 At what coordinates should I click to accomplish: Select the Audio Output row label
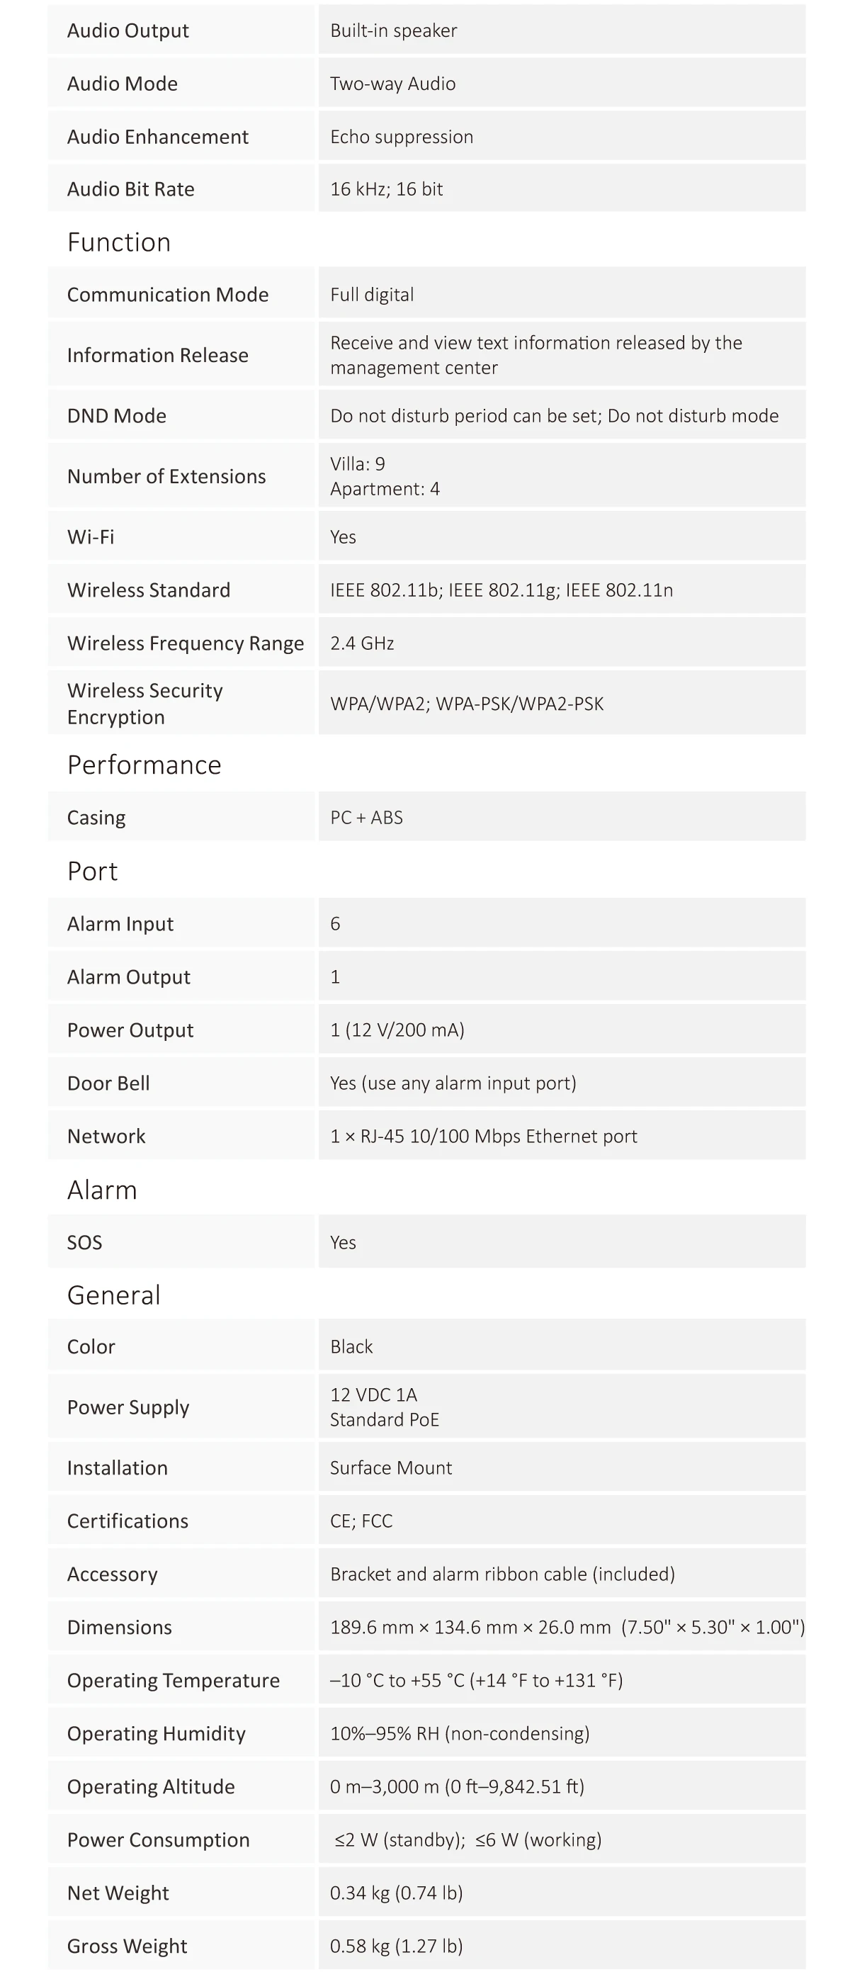click(x=127, y=30)
